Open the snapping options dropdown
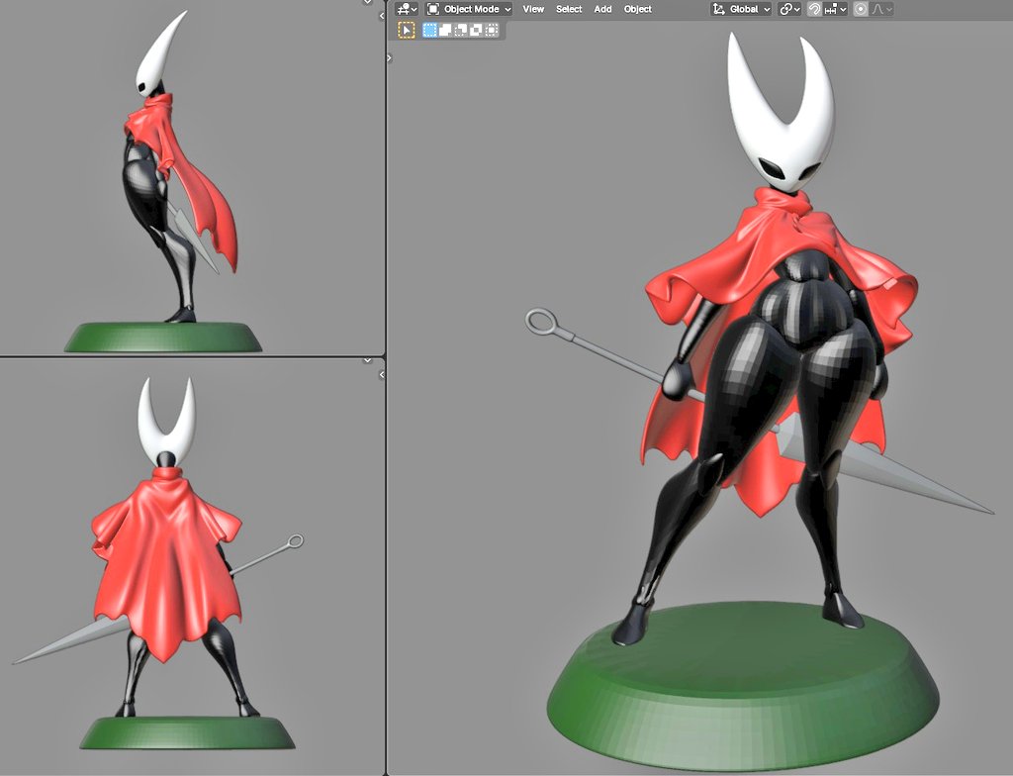Viewport: 1013px width, 776px height. coord(835,9)
